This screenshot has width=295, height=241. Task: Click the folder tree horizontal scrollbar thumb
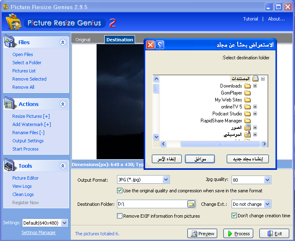[x=221, y=144]
